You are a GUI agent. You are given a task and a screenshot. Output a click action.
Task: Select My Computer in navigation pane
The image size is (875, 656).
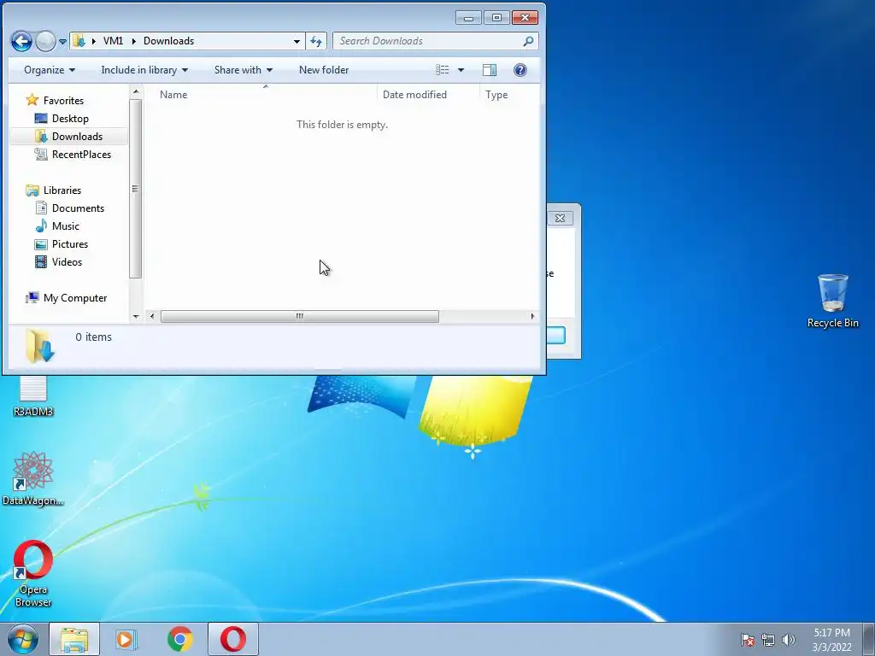75,298
